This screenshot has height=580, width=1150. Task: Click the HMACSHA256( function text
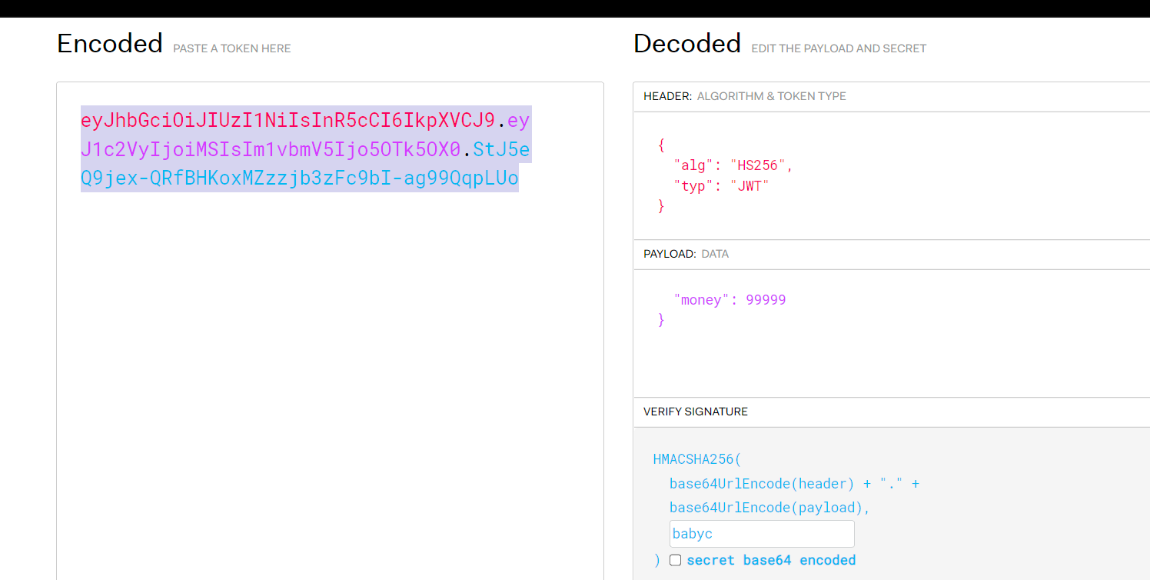[x=696, y=459]
